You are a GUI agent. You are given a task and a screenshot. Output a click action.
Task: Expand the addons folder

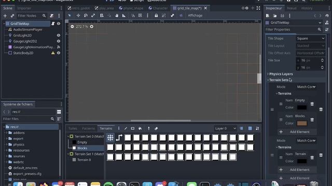[x=7, y=133]
